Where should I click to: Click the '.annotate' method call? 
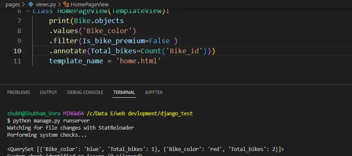68,51
